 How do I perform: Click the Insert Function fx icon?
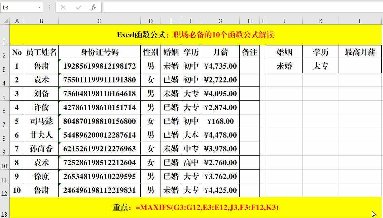(93, 7)
